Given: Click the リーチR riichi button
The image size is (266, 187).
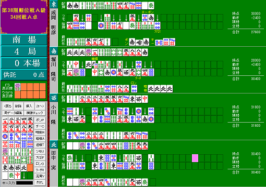Looking at the screenshot, I should 40,170.
